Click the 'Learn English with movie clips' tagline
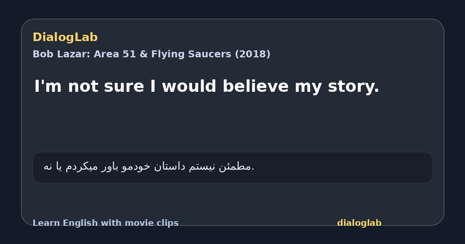The width and height of the screenshot is (465, 244). 105,223
